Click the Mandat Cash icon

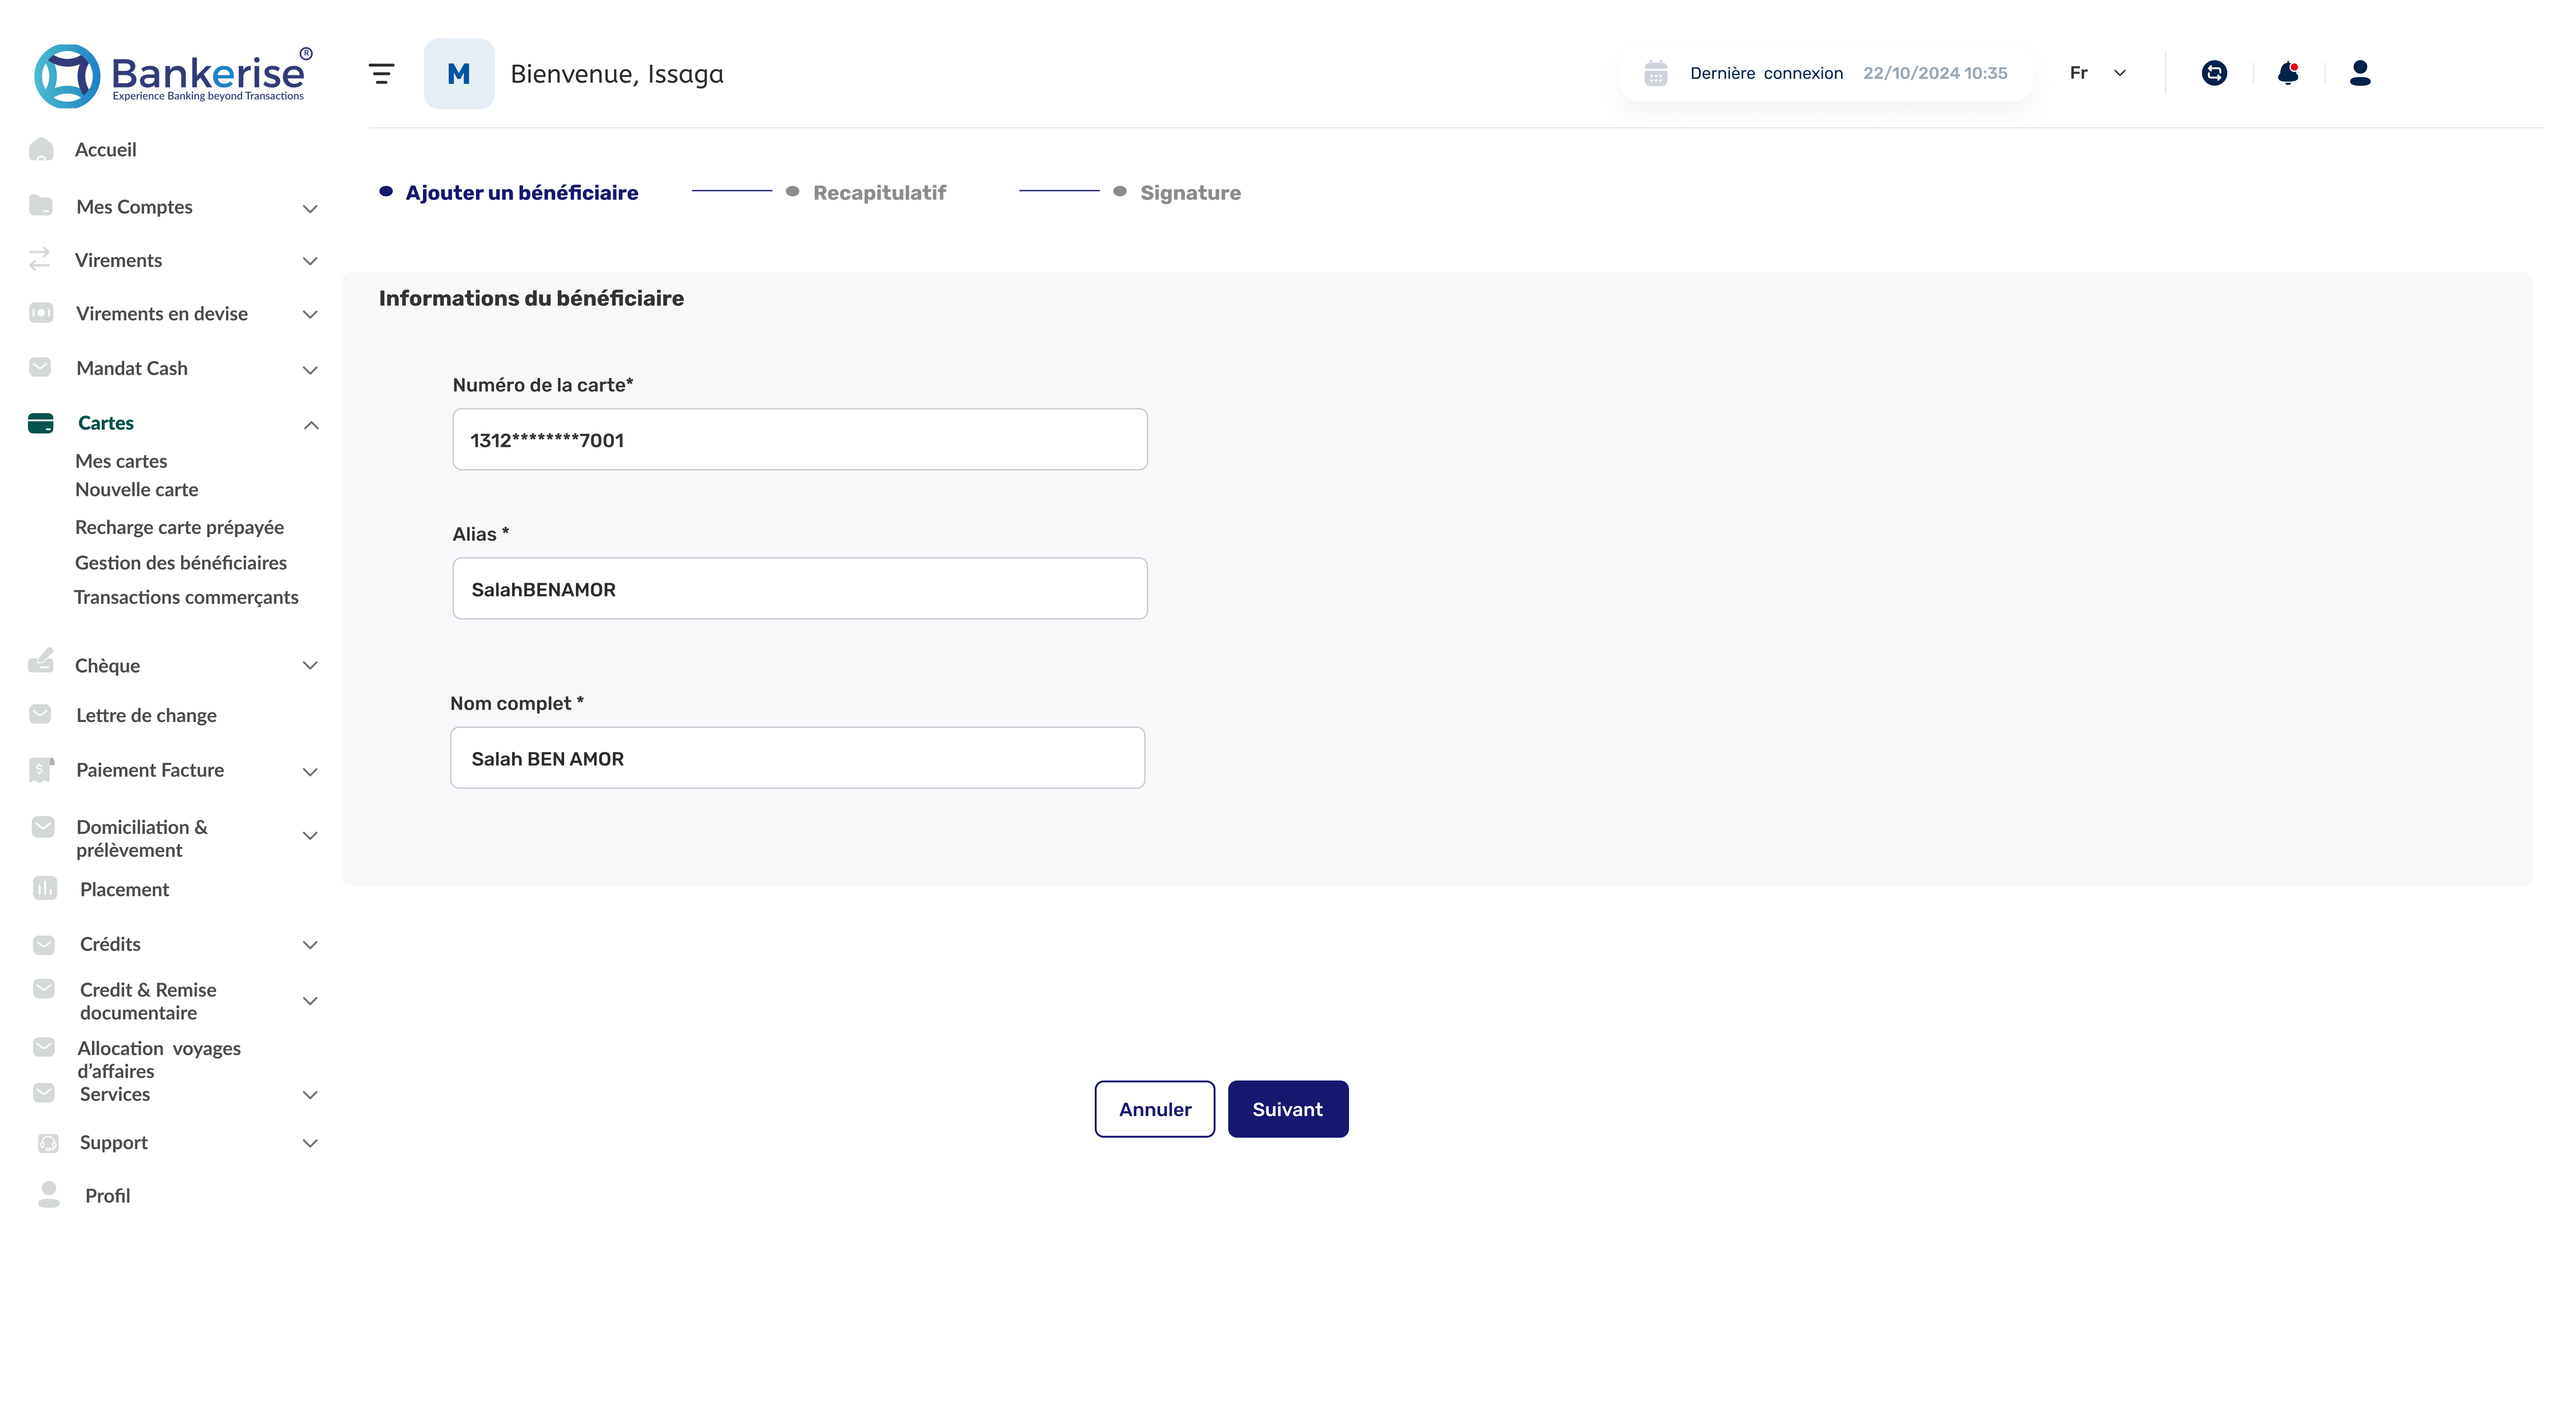pos(40,368)
